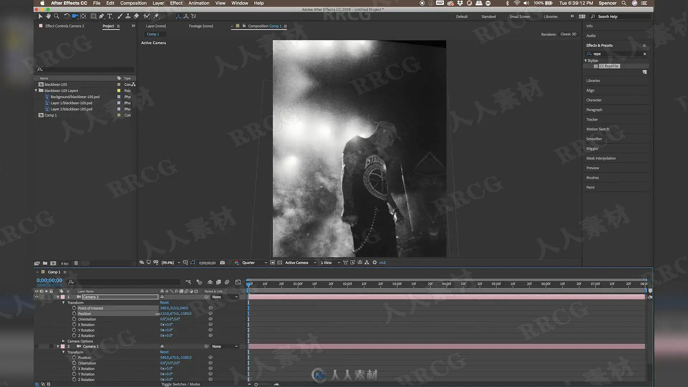Screen dimensions: 688x387
Task: Select the Hand tool
Action: pos(48,16)
